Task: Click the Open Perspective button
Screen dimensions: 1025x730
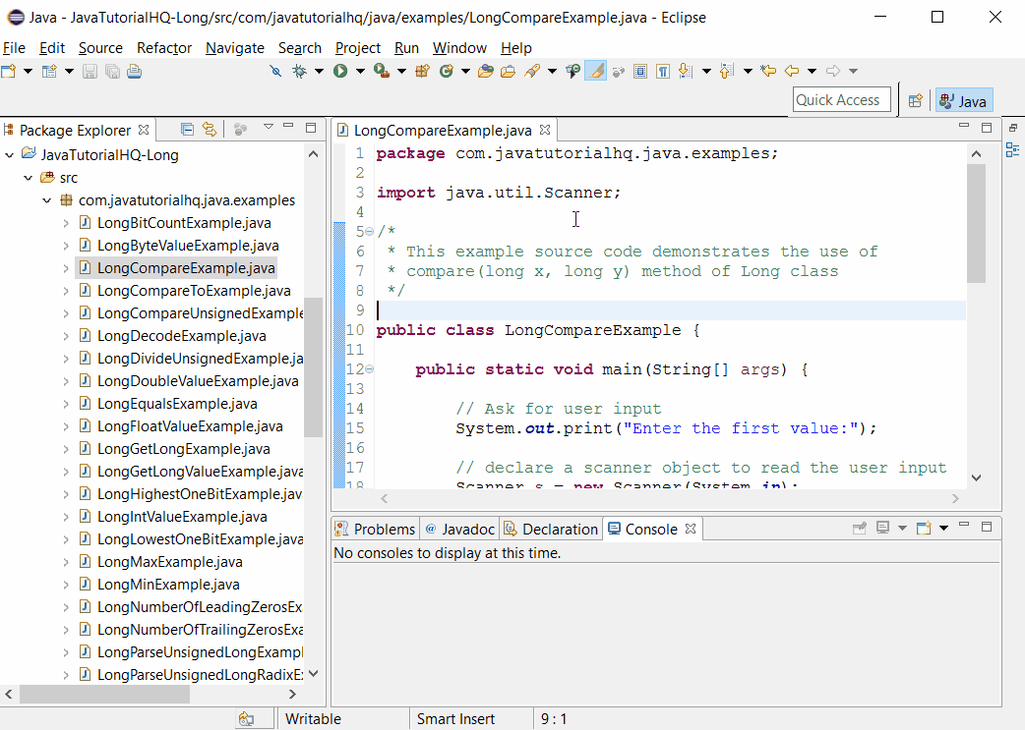Action: point(915,100)
